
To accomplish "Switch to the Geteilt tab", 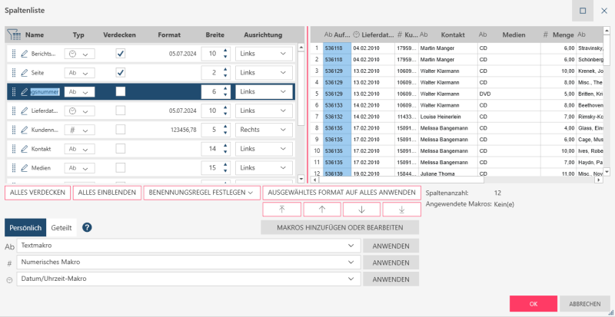I will tap(61, 228).
